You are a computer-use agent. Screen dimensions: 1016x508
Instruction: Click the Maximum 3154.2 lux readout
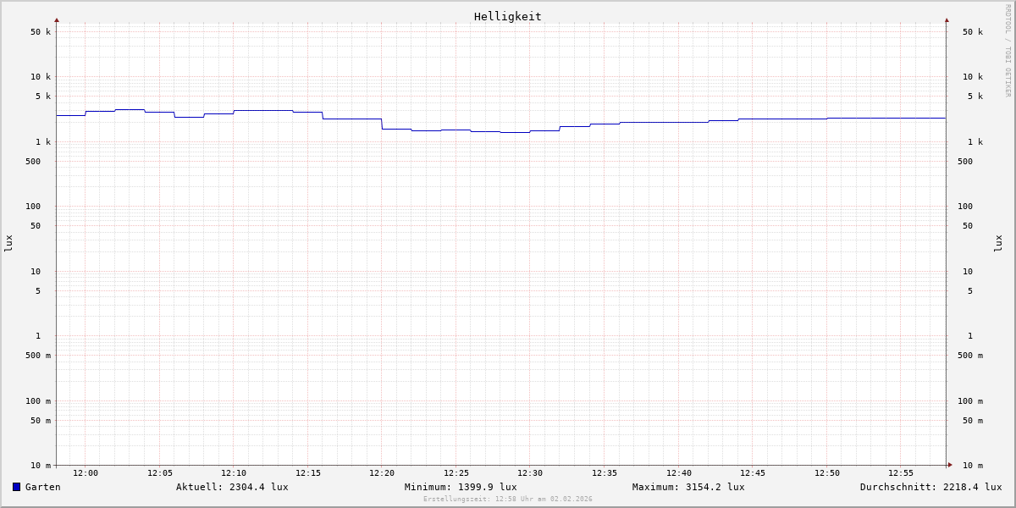(688, 487)
